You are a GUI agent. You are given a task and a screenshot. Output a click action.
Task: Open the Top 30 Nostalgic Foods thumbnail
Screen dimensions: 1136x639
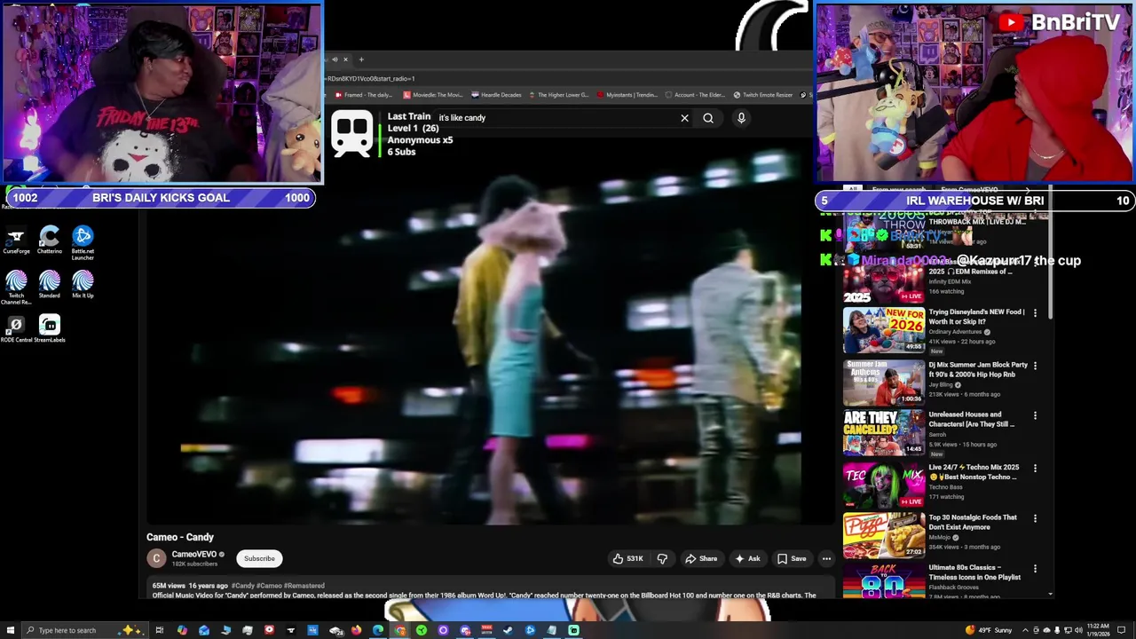click(x=883, y=534)
